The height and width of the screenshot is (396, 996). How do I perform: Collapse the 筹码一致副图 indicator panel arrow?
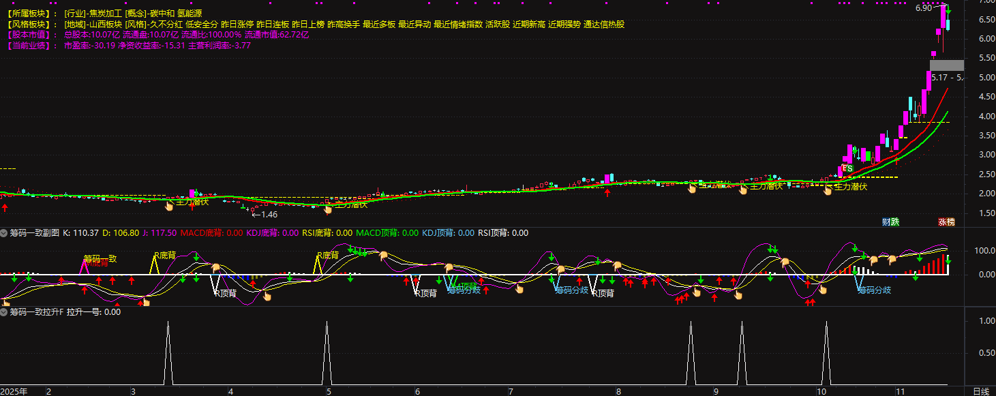click(x=4, y=233)
